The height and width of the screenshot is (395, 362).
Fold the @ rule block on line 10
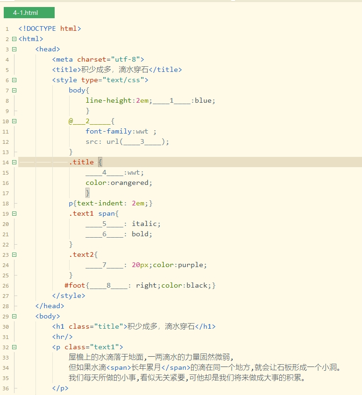[14, 121]
